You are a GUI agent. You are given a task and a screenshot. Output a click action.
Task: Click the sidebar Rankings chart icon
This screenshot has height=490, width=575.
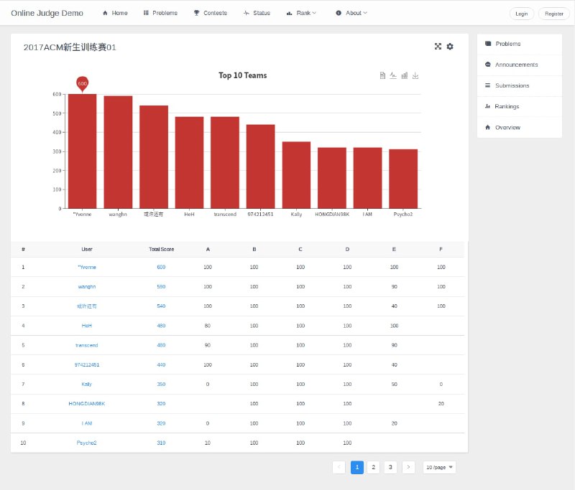pyautogui.click(x=487, y=106)
